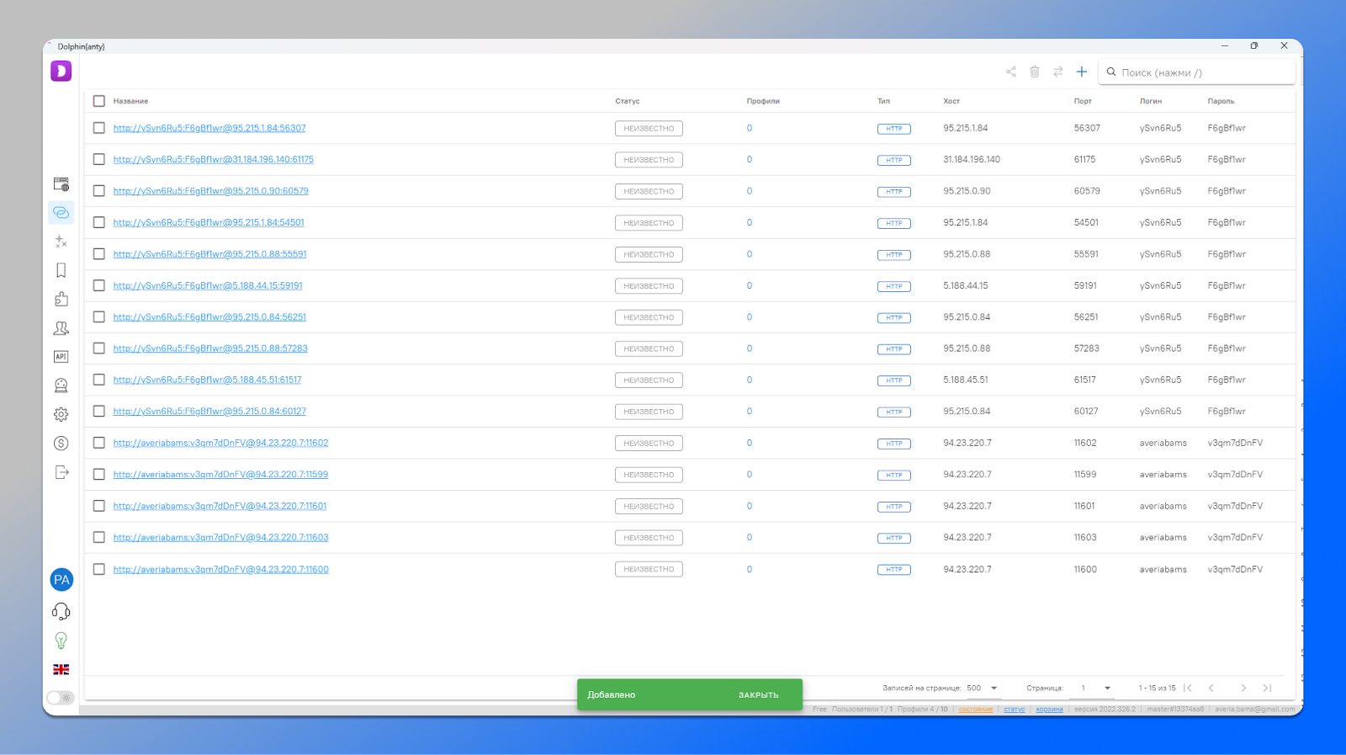The image size is (1346, 755).
Task: Switch language using the UK flag
Action: pyautogui.click(x=61, y=670)
